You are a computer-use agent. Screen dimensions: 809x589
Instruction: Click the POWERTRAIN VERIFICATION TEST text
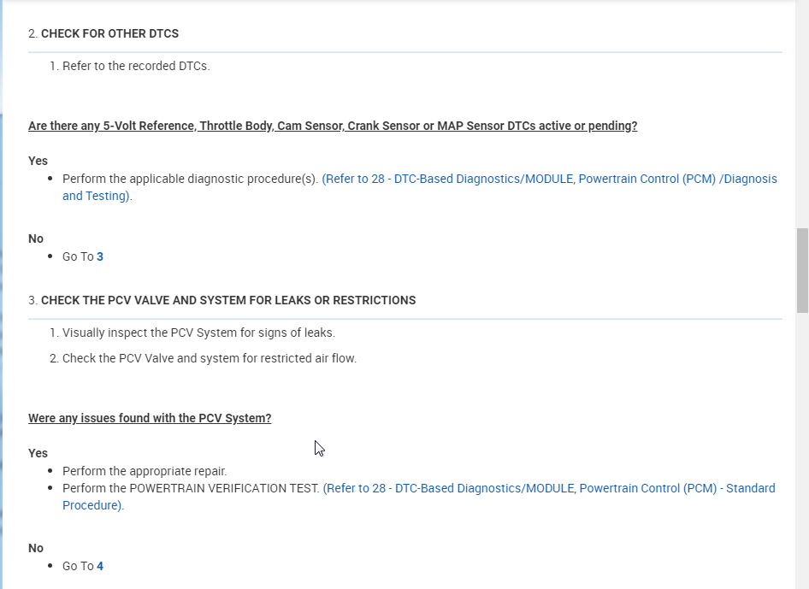(191, 489)
